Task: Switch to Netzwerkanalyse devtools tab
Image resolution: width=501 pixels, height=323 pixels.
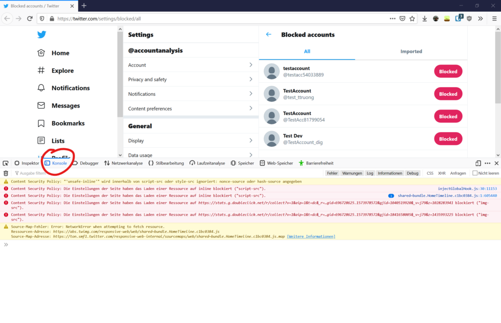Action: coord(123,163)
